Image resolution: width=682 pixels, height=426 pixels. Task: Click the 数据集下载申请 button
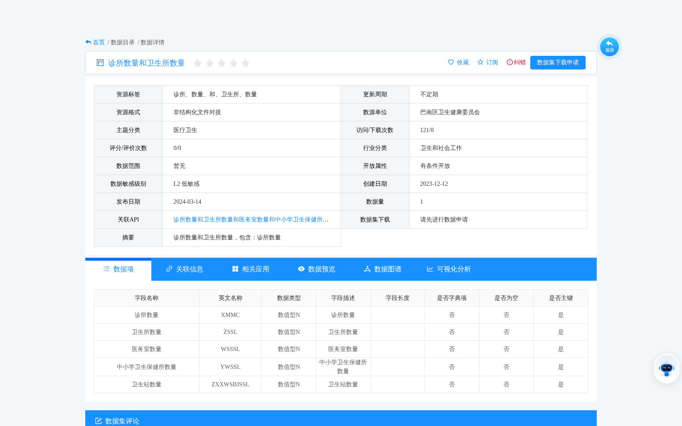click(558, 62)
